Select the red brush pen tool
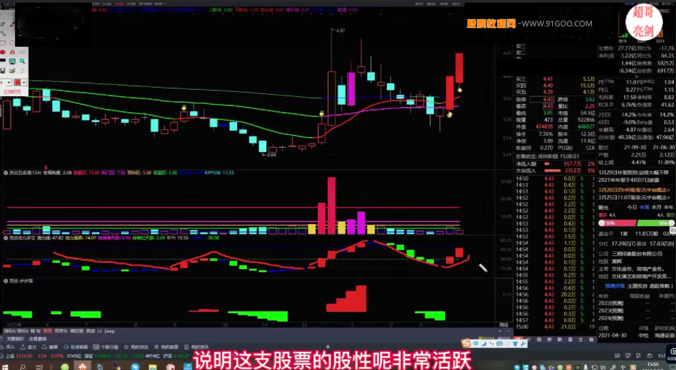The image size is (676, 370). 12,24
